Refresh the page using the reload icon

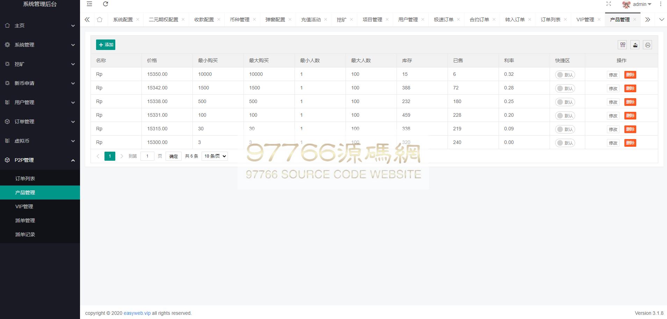tap(106, 4)
